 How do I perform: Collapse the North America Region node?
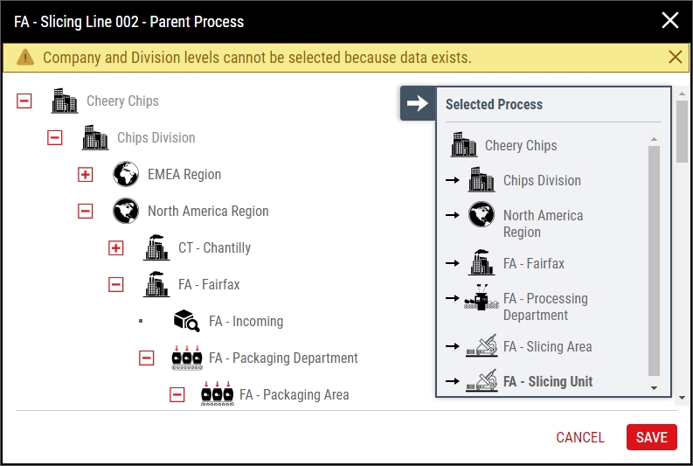[86, 211]
